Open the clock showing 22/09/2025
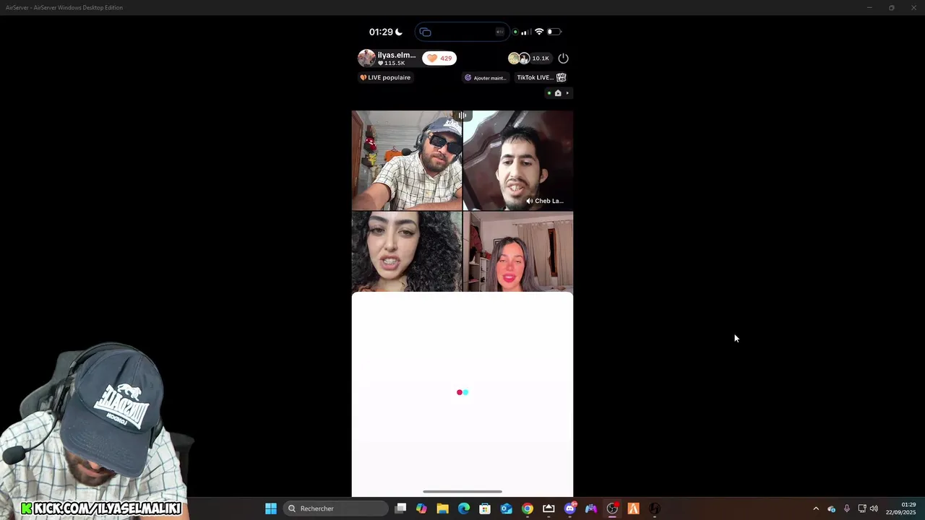Image resolution: width=925 pixels, height=520 pixels. [x=901, y=508]
